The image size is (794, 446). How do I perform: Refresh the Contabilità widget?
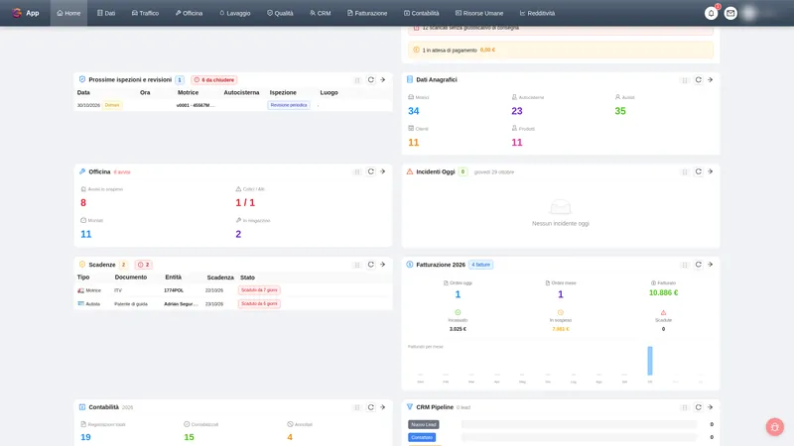point(370,407)
